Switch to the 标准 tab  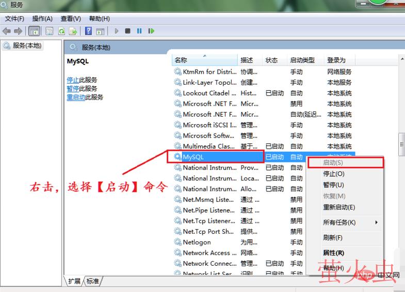pyautogui.click(x=93, y=281)
